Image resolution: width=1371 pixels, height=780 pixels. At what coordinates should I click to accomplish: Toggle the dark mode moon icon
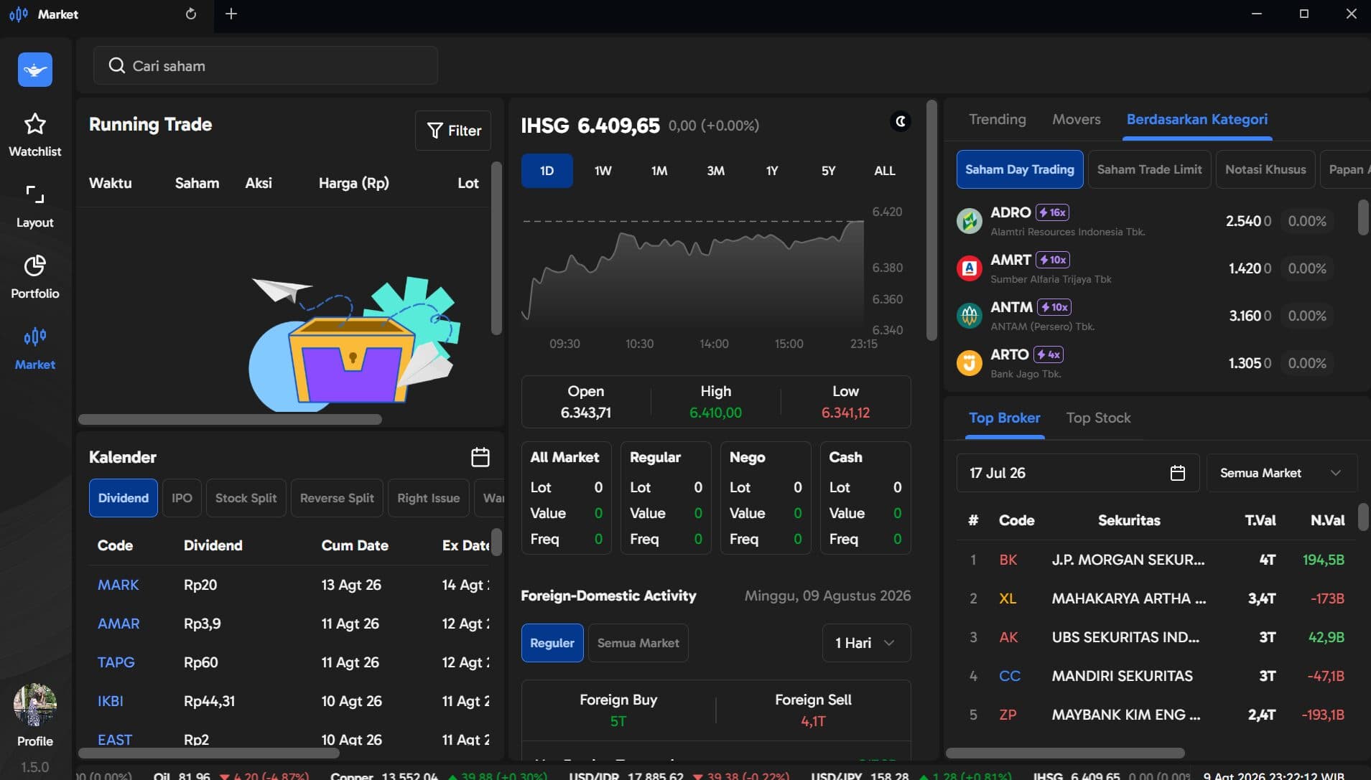click(x=901, y=121)
